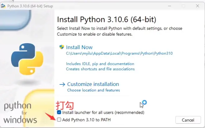Viewport: 205px width, 128px height.
Task: Click Choose location and features text
Action: [x=93, y=90]
